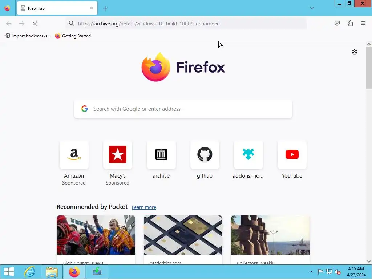The height and width of the screenshot is (279, 372).
Task: Go back with the back arrow
Action: tap(9, 24)
